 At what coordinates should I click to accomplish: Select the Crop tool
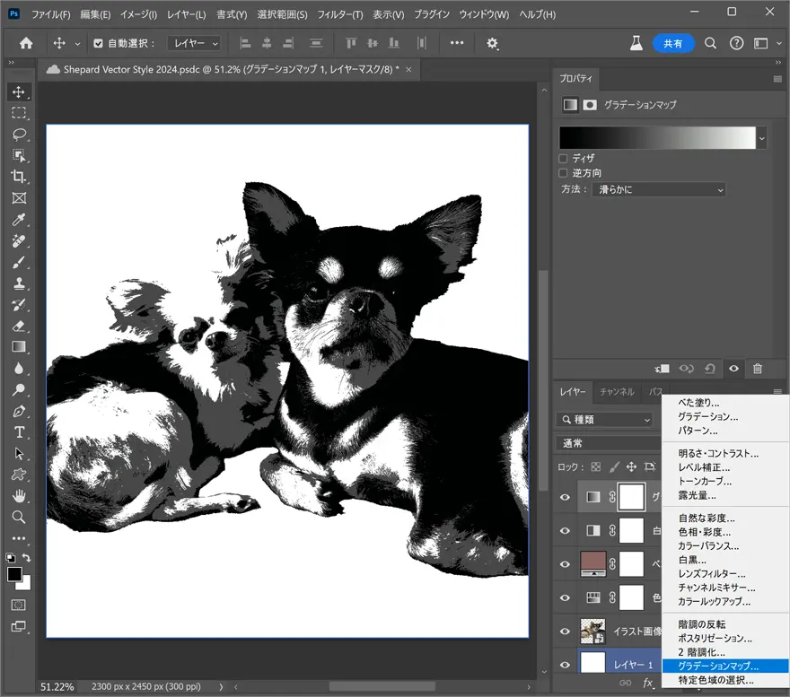click(x=19, y=177)
